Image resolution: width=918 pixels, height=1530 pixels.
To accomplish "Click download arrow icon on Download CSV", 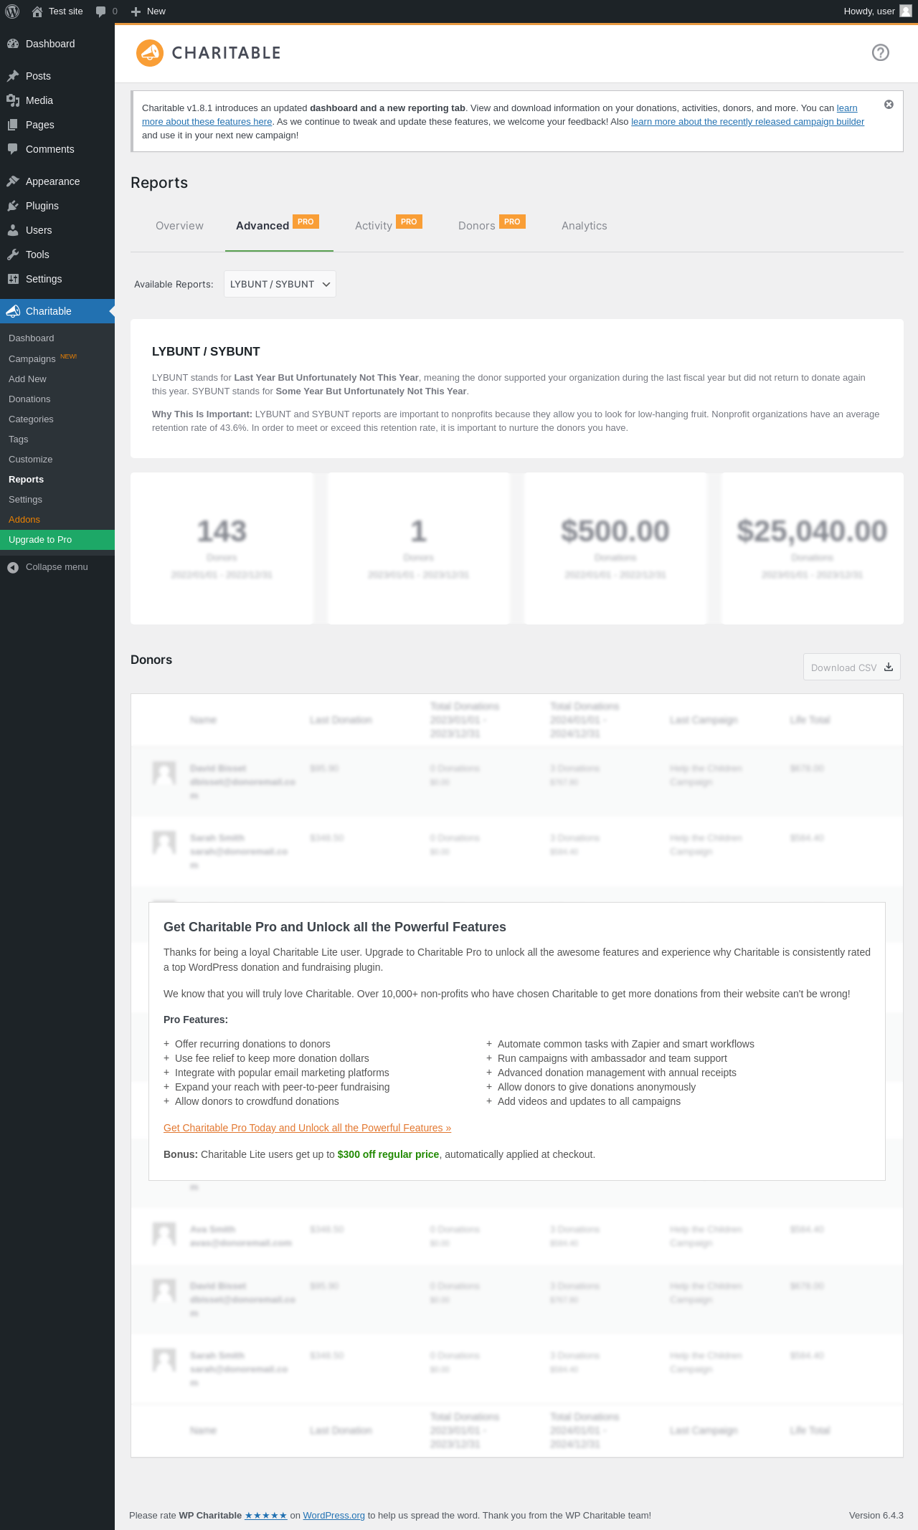I will point(889,667).
